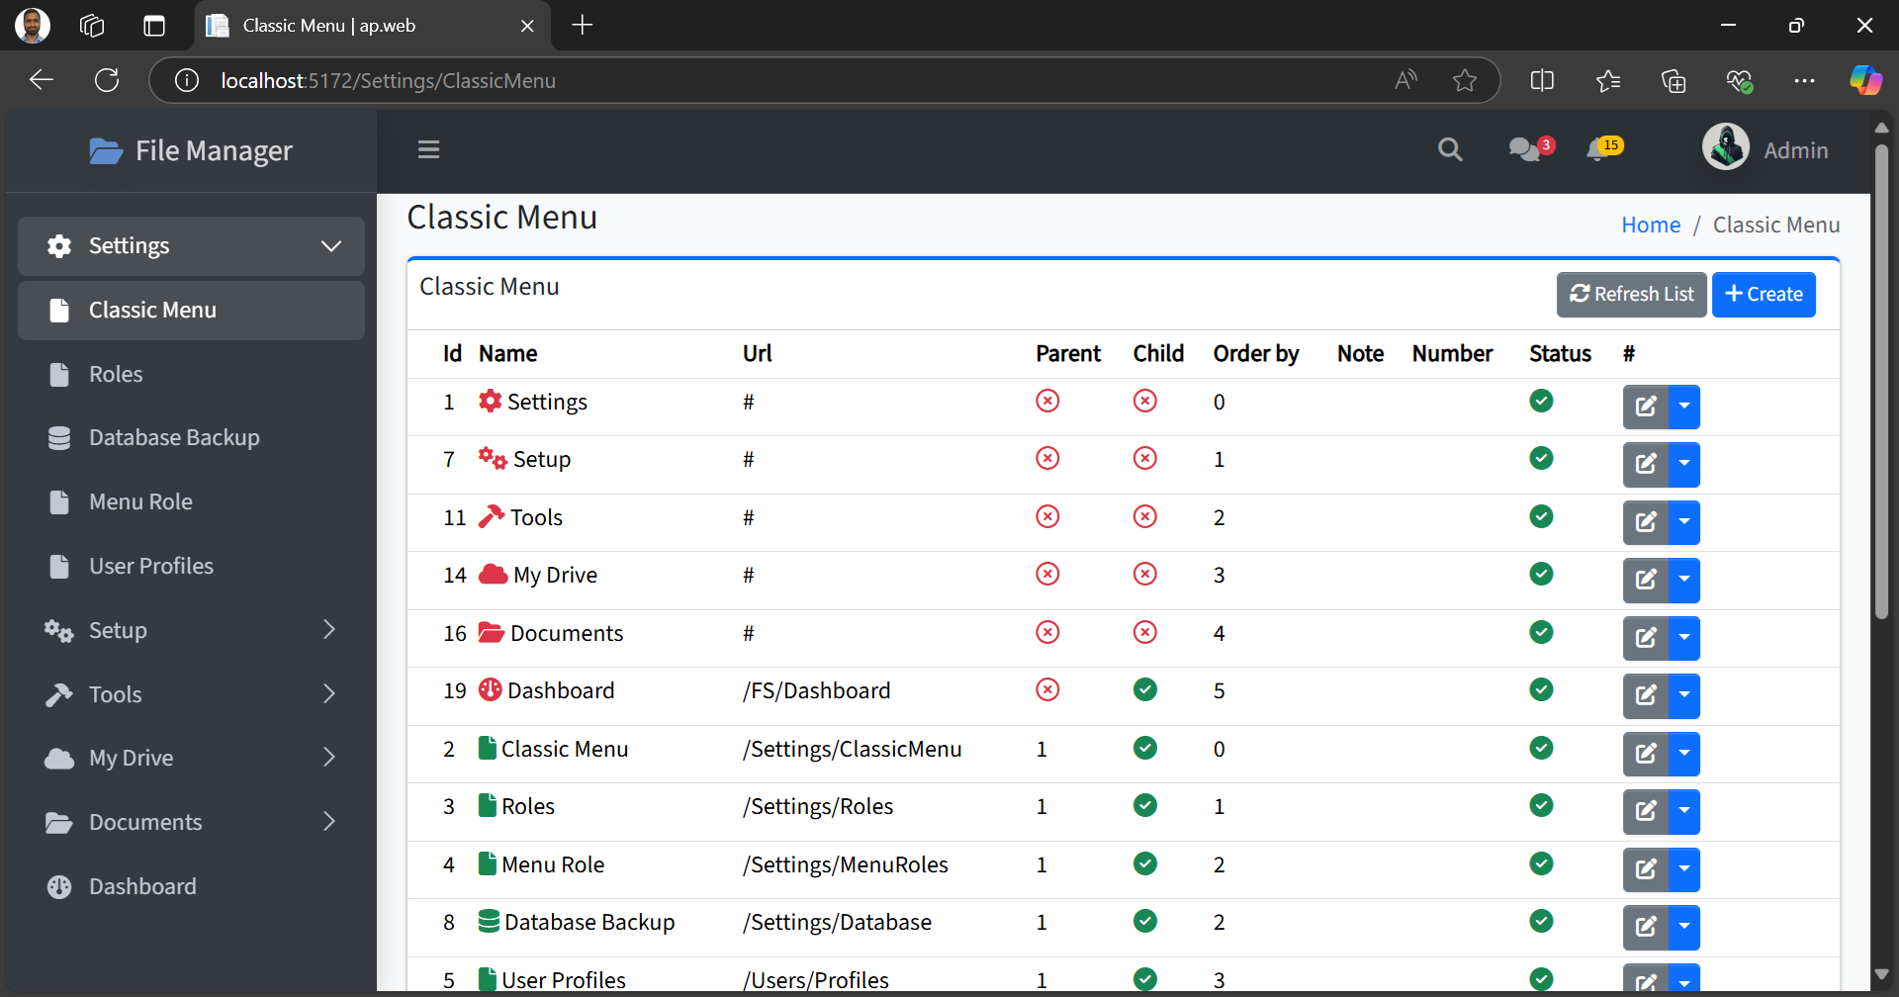
Task: Toggle the Child status icon for Dashboard row
Action: click(x=1145, y=690)
